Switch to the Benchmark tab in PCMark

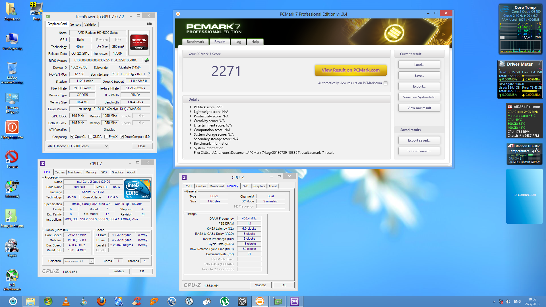(195, 42)
